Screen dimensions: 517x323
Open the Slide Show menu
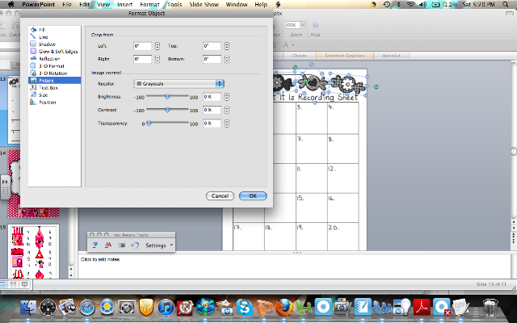pos(204,5)
